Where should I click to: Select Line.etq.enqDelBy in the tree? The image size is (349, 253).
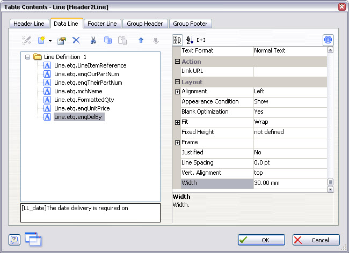tap(79, 117)
